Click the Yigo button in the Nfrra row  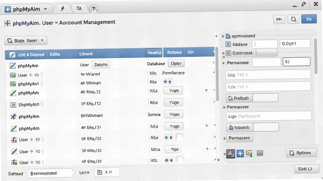pos(173,149)
